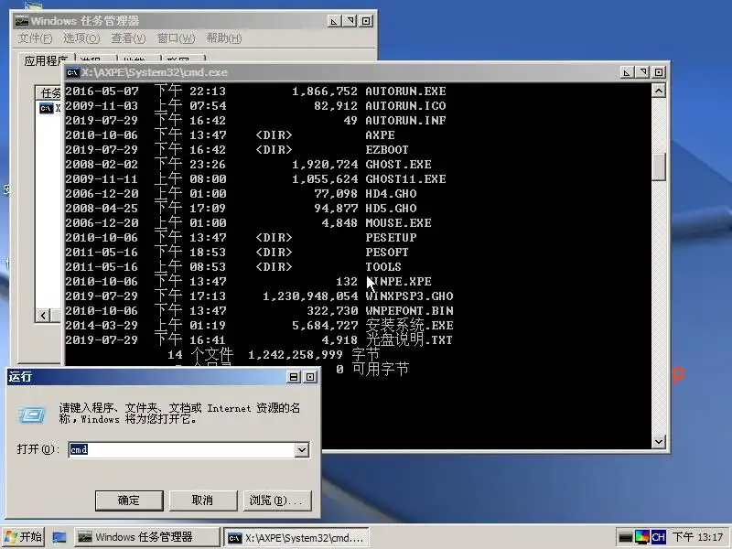732x549 pixels.
Task: Click the TOOLS directory entry
Action: point(383,266)
